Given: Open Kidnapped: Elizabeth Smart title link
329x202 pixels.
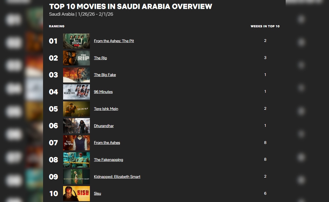Looking at the screenshot, I should tap(117, 177).
